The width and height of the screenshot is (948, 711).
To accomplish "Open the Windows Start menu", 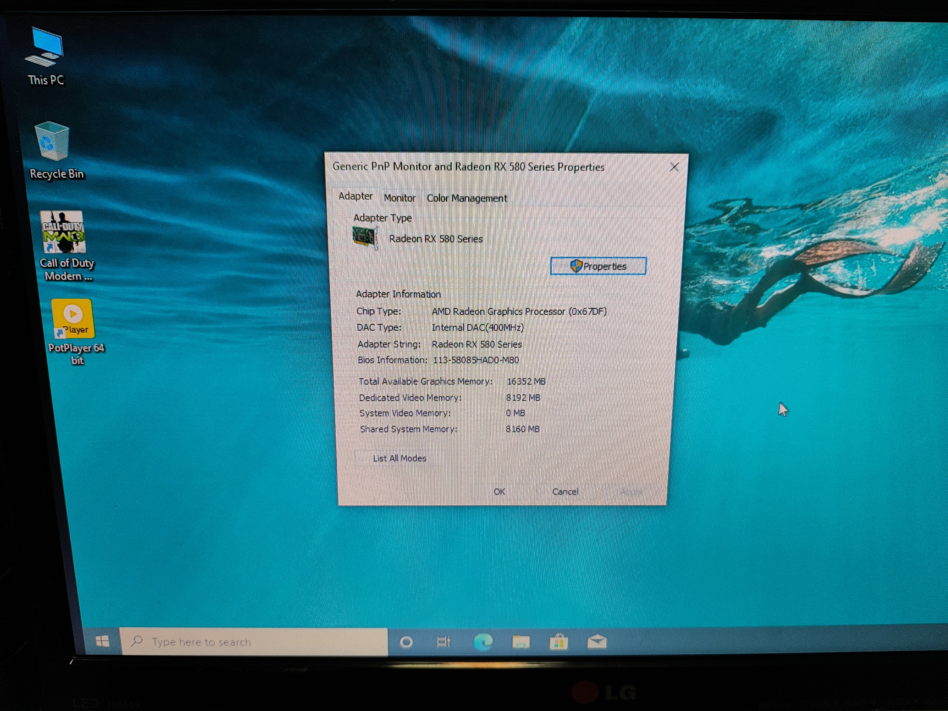I will click(103, 641).
